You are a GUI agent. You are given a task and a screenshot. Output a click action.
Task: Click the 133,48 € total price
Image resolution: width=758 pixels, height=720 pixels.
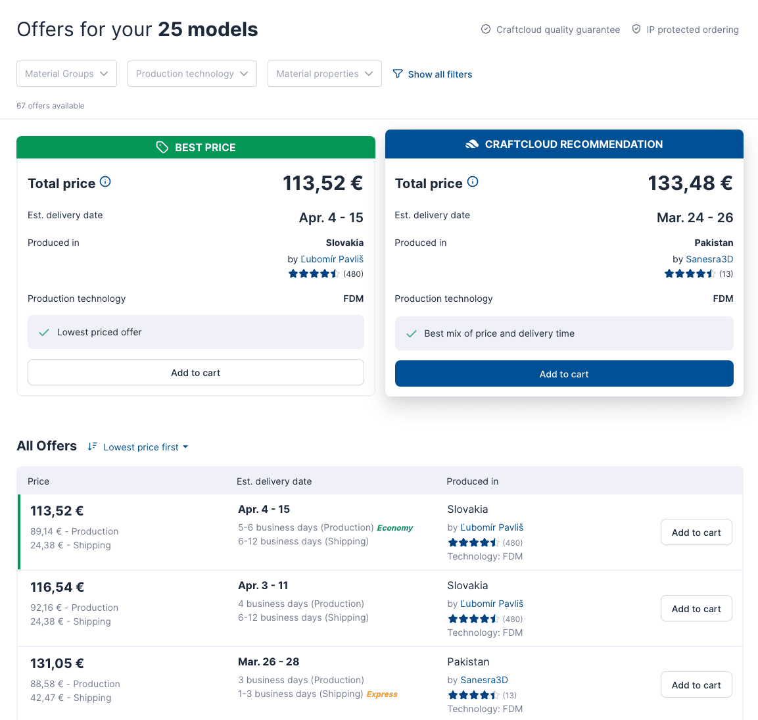690,183
